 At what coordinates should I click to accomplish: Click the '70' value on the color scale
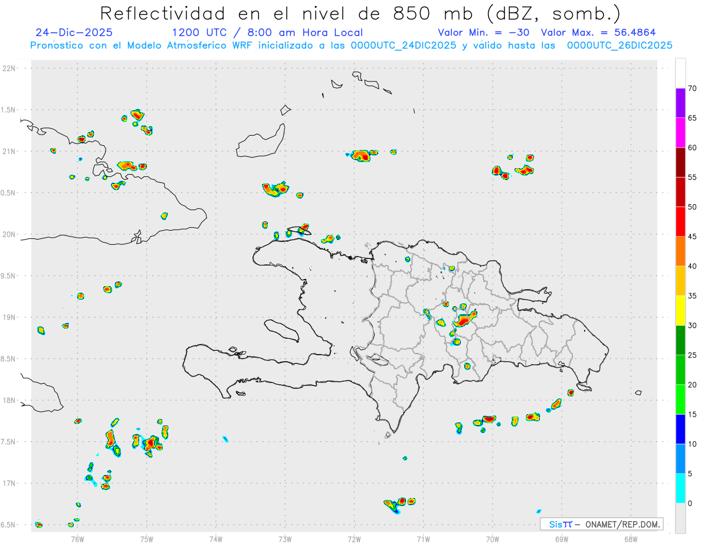(x=693, y=89)
